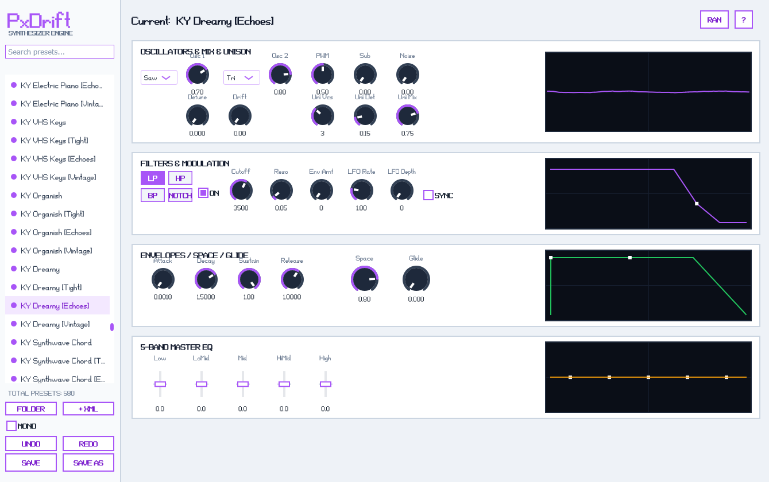Click the LFO Depth knob

point(401,191)
